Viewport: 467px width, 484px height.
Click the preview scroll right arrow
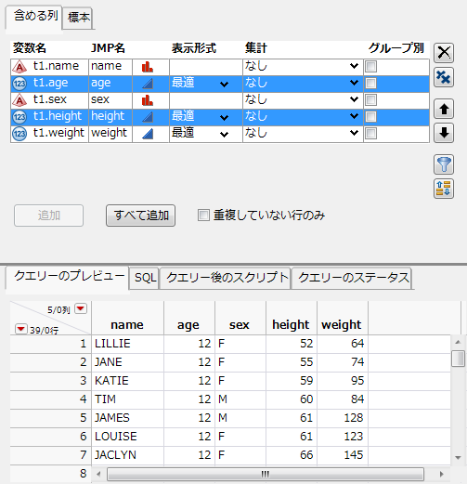coord(442,474)
